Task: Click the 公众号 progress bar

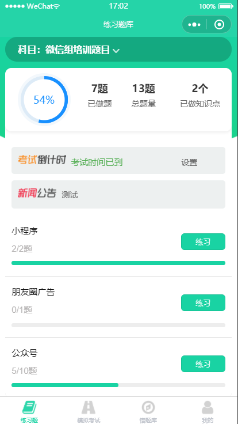Action: [118, 385]
